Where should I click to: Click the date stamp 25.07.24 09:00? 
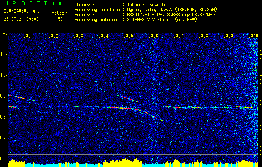click(21, 19)
